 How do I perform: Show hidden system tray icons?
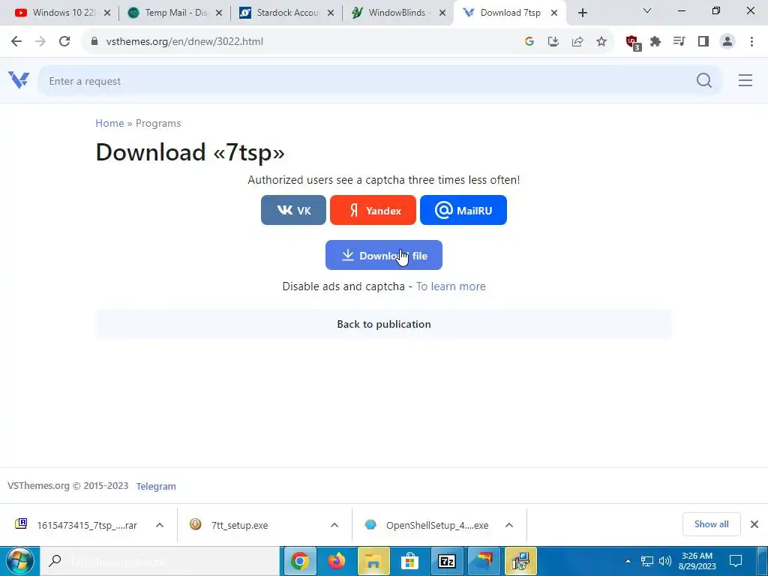(628, 561)
